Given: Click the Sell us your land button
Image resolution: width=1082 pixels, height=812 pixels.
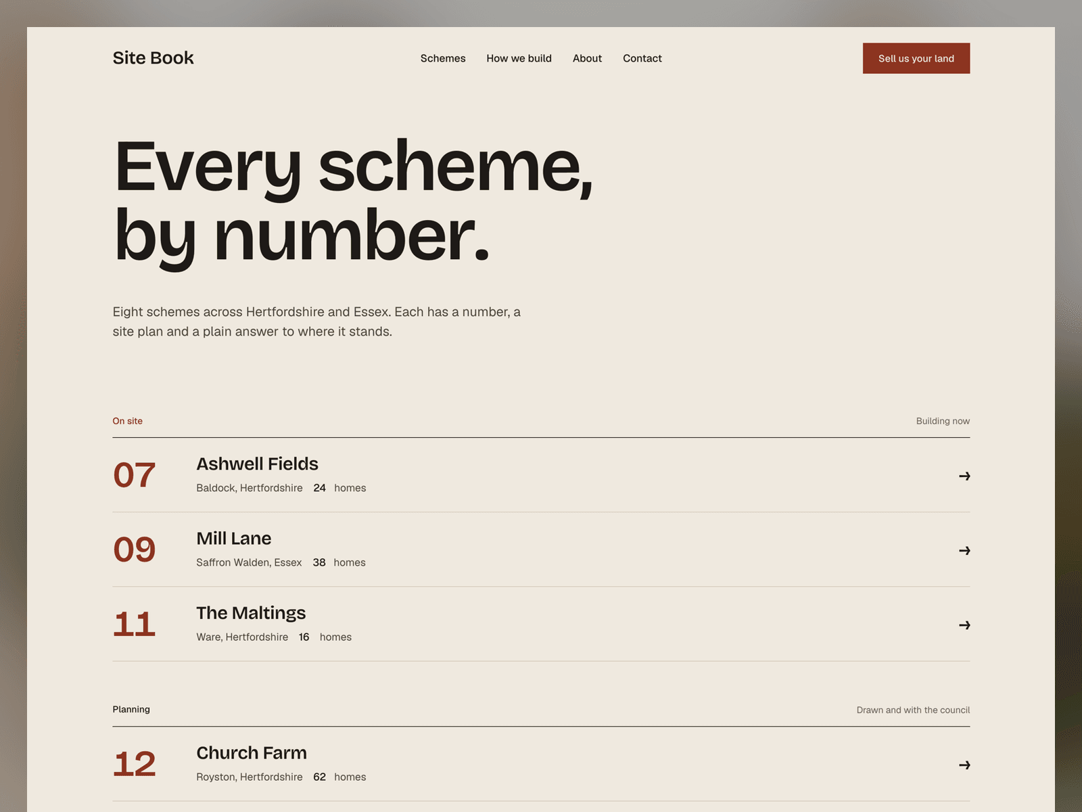Looking at the screenshot, I should pos(916,58).
